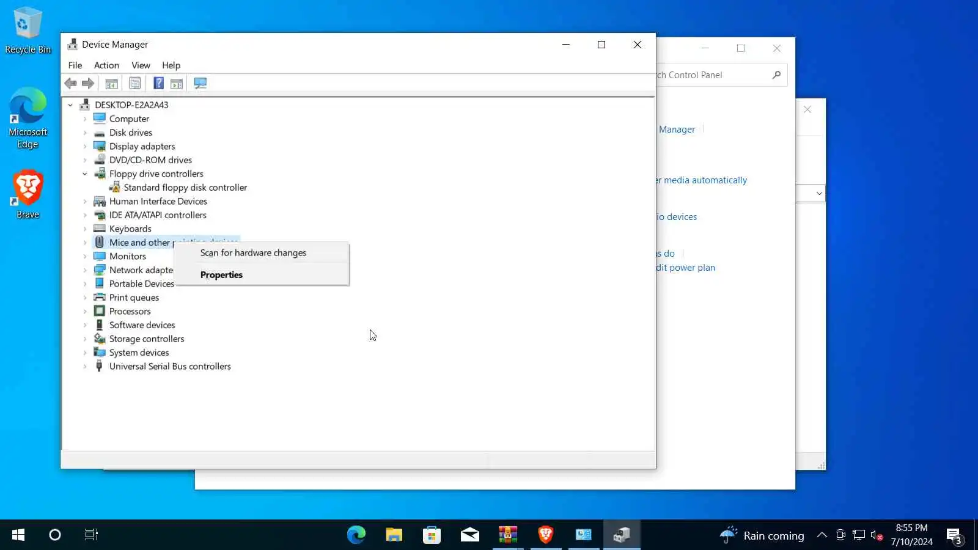Click the Rain coming weather widget
The height and width of the screenshot is (550, 978).
point(762,535)
